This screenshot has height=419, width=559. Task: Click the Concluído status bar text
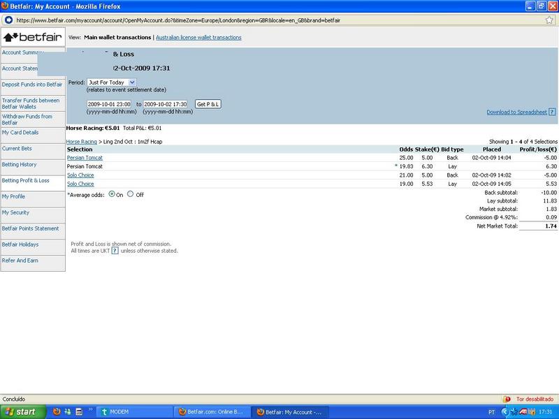pyautogui.click(x=14, y=399)
